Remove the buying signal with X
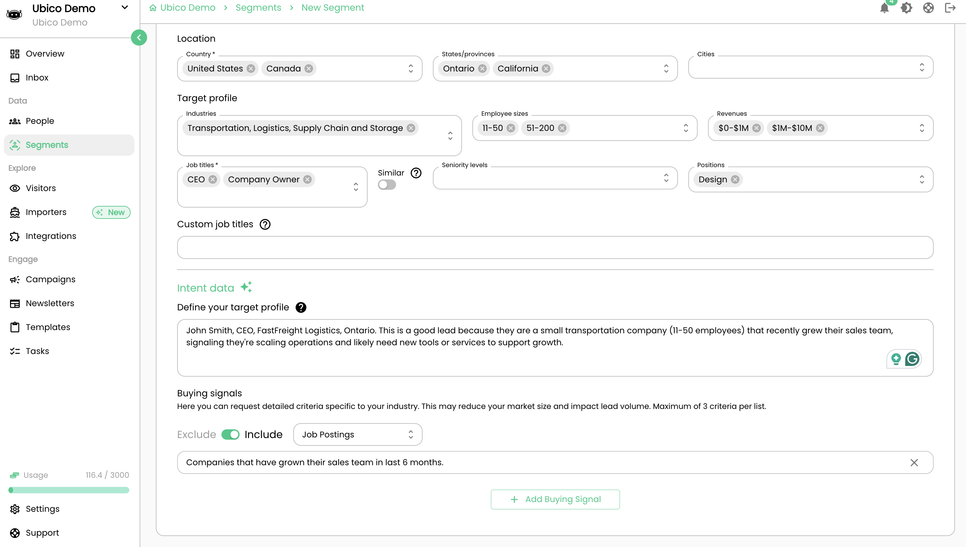Viewport: 966px width, 547px height. coord(914,463)
